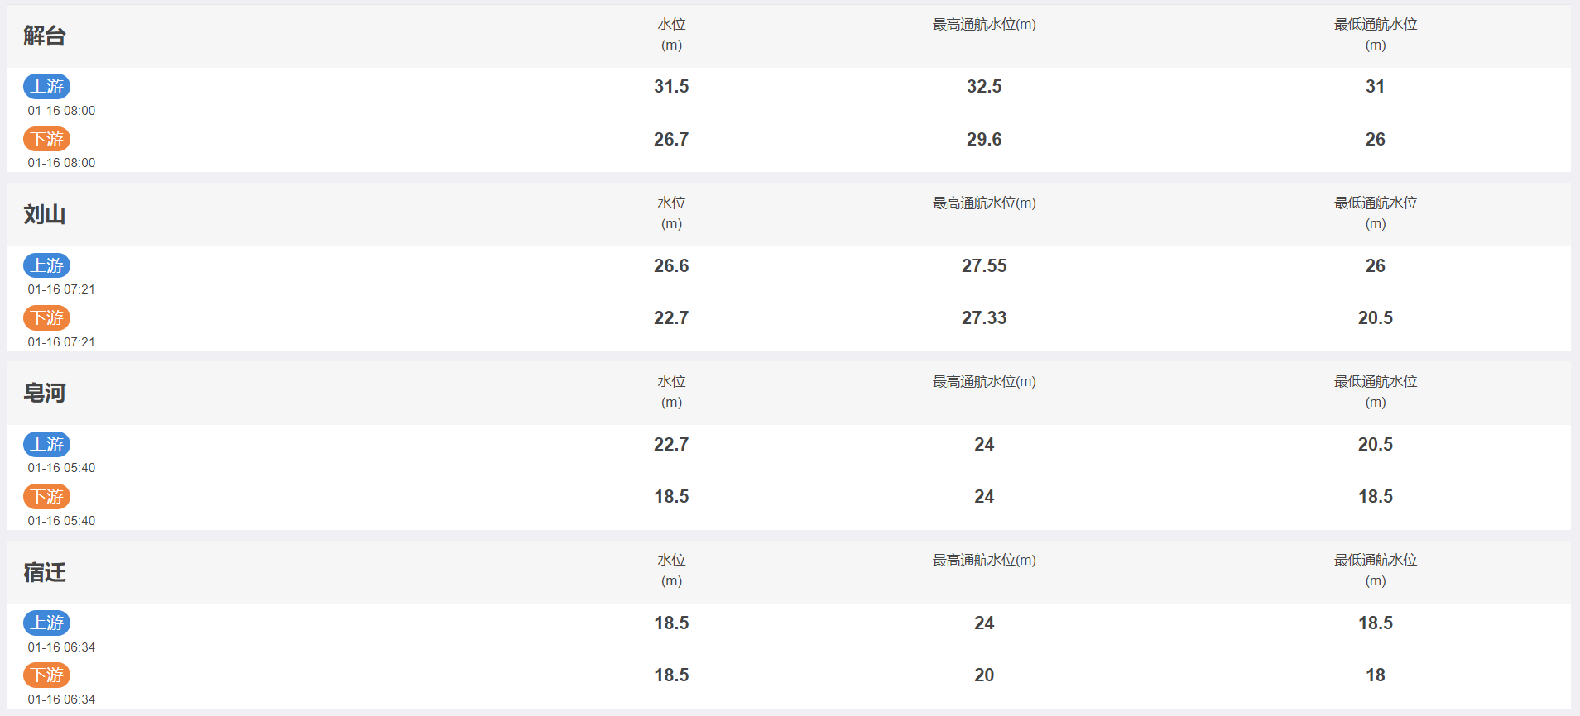Select the 宿迁 orange 下游 tag
1580x716 pixels.
point(46,675)
